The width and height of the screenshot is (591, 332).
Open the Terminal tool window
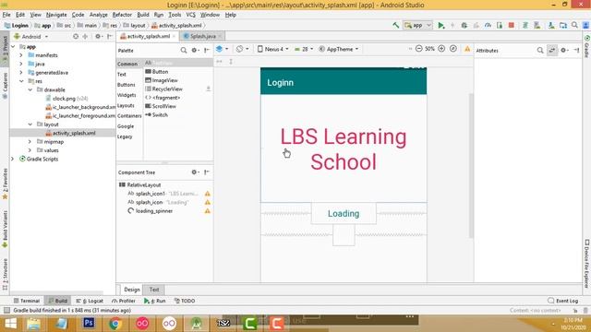[x=27, y=301]
